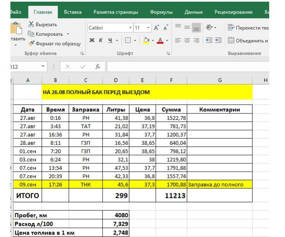Toggle bold formatting (Ж)

[92, 40]
